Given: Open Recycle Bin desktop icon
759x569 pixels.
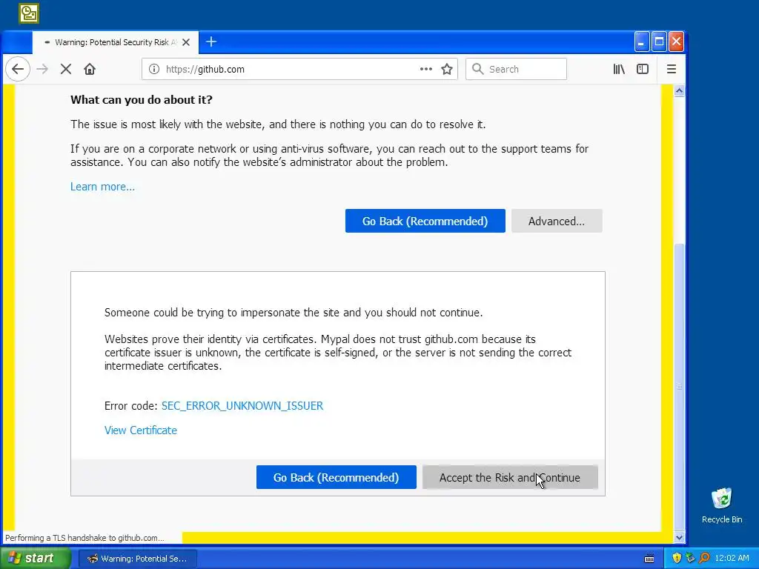Looking at the screenshot, I should pyautogui.click(x=722, y=505).
